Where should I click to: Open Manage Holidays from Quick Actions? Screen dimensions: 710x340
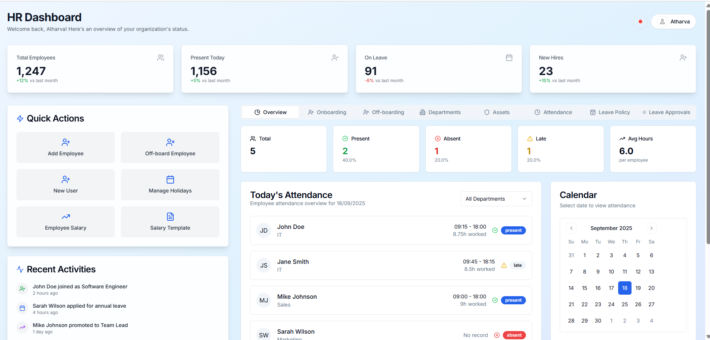tap(170, 184)
